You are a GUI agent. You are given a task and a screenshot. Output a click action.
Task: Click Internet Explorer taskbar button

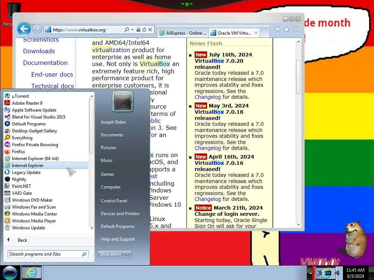[x=32, y=273]
